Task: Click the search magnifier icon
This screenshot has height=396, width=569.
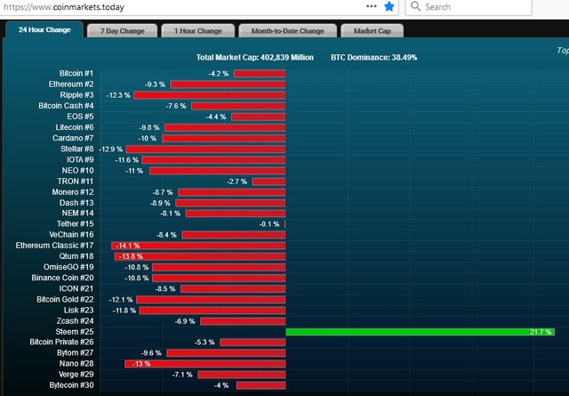Action: pos(415,6)
